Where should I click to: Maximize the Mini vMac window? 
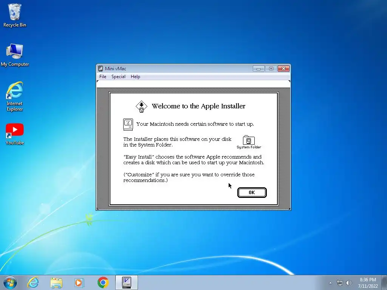(x=271, y=69)
